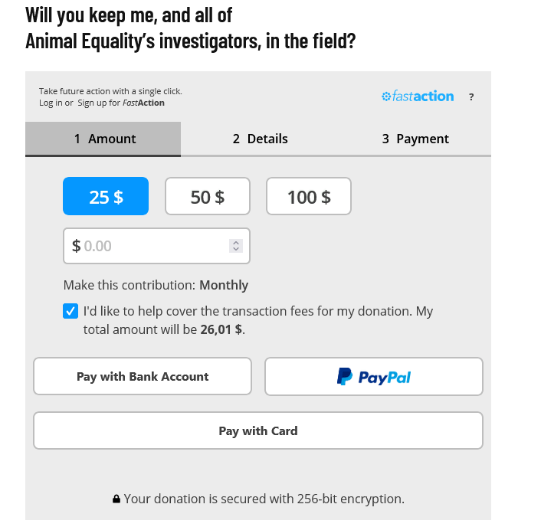This screenshot has width=541, height=527.
Task: Switch to the 1 Amount step tab
Action: point(103,139)
